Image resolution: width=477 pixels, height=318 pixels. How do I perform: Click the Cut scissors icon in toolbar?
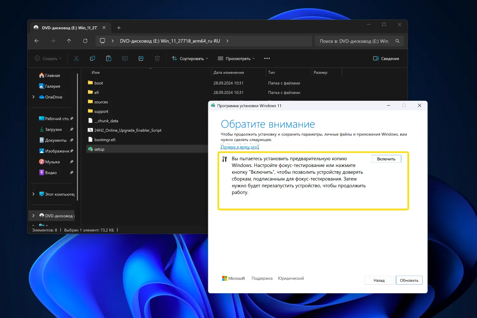76,59
